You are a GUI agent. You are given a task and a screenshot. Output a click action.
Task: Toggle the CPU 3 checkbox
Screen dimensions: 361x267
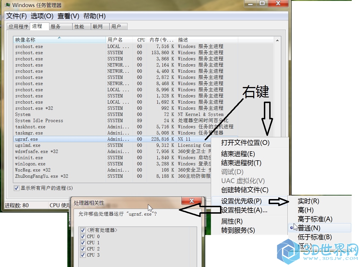[83, 255]
